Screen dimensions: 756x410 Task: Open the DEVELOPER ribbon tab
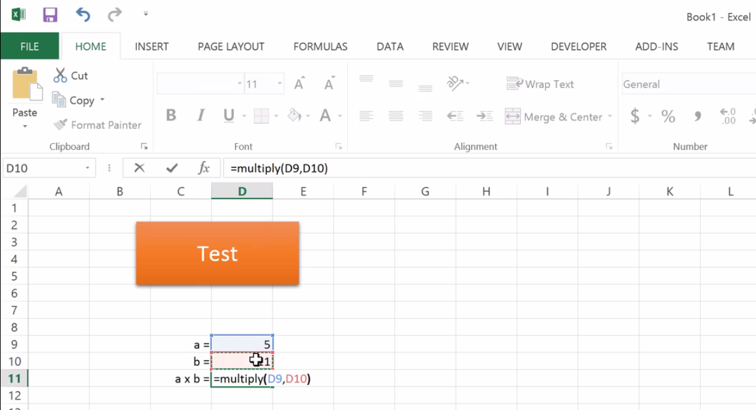click(x=578, y=46)
